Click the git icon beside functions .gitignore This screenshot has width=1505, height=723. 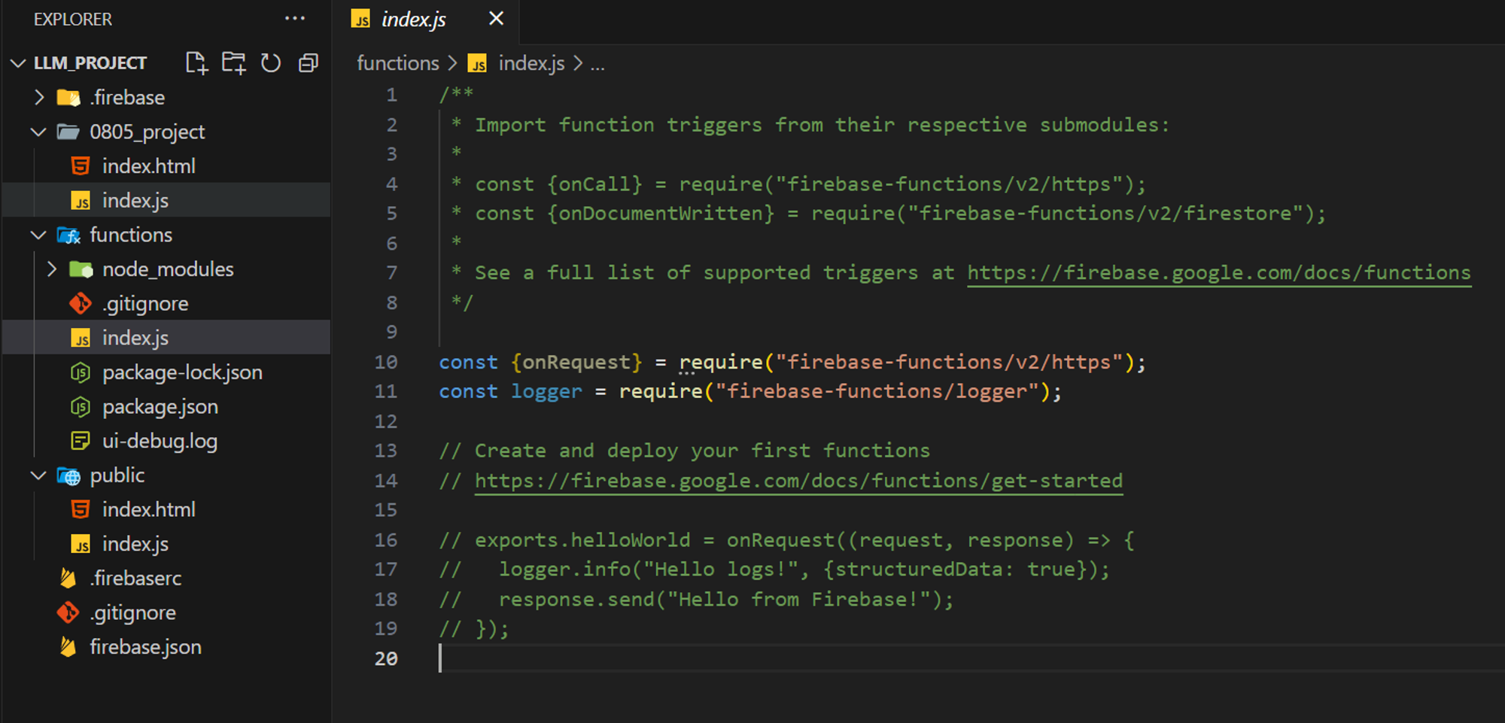coord(81,304)
